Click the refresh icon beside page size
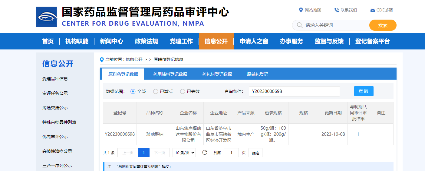Image resolution: width=425 pixels, height=171 pixels. (x=205, y=152)
